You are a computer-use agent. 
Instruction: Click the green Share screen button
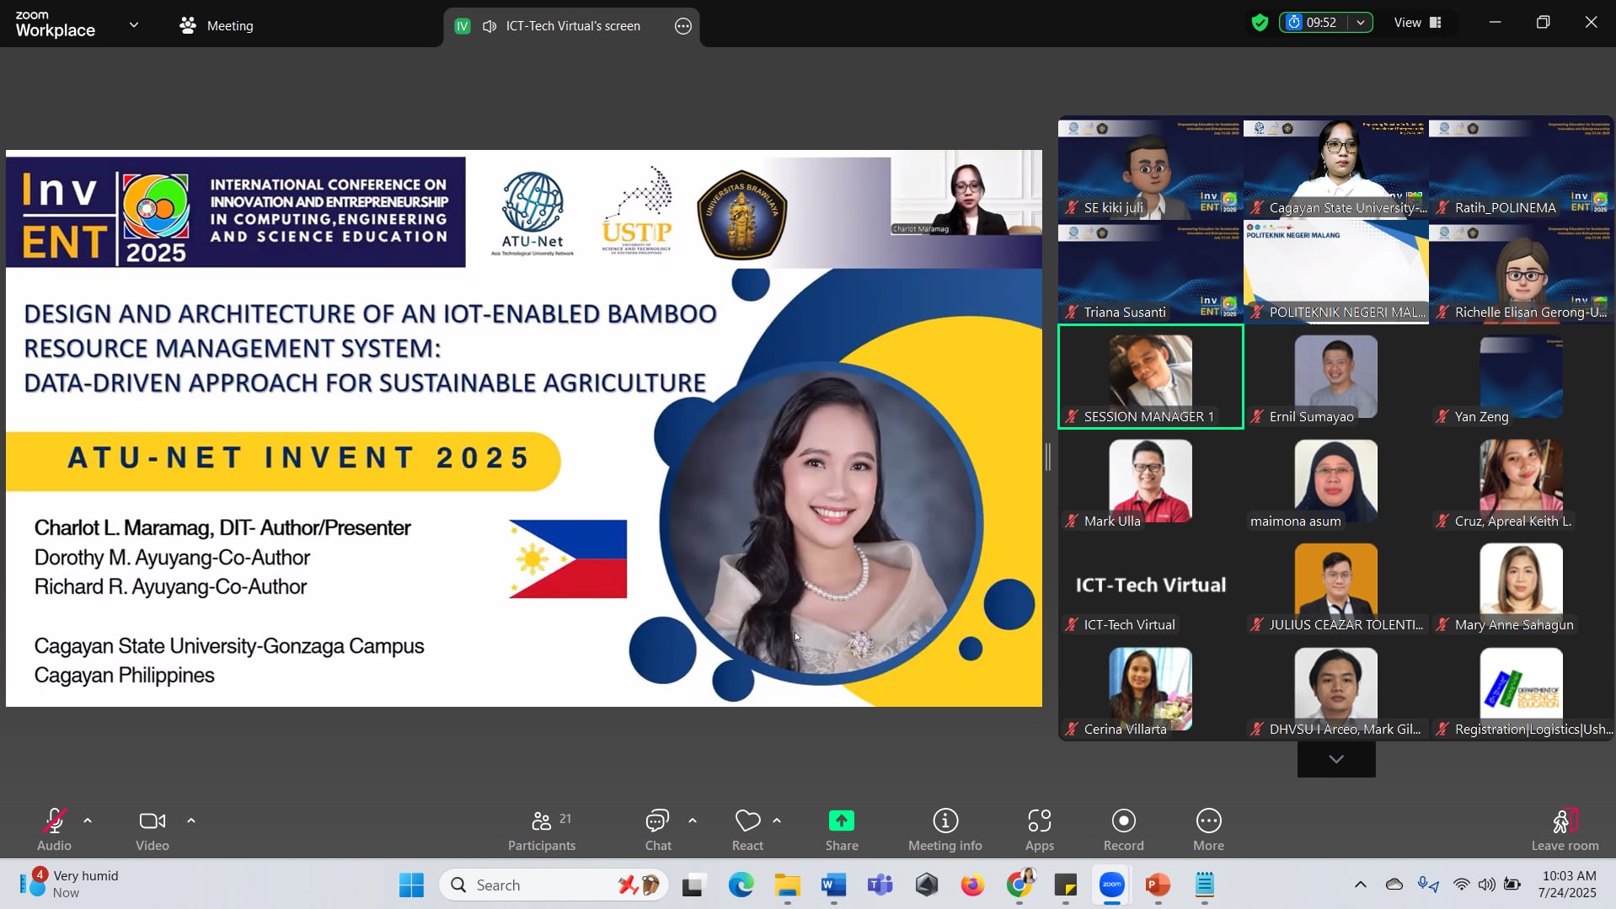click(x=842, y=830)
